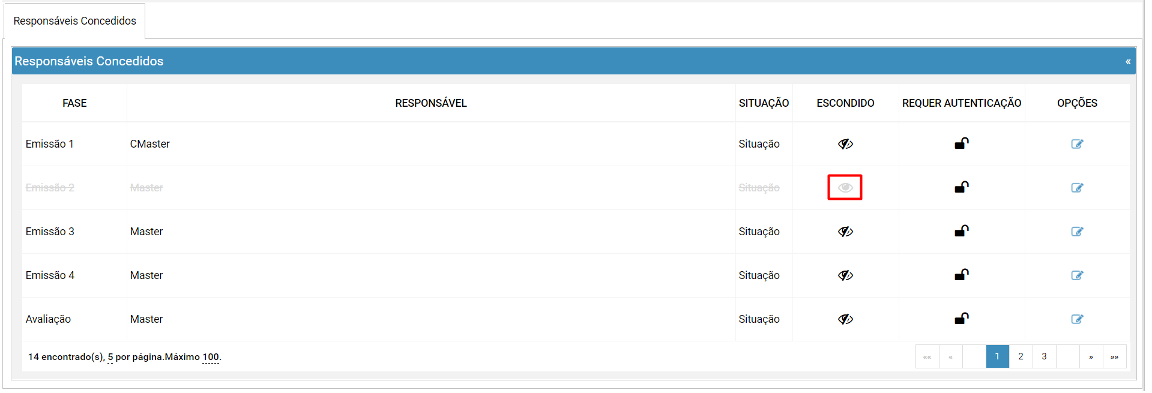Go to page 3 of results
The width and height of the screenshot is (1152, 393).
1044,356
